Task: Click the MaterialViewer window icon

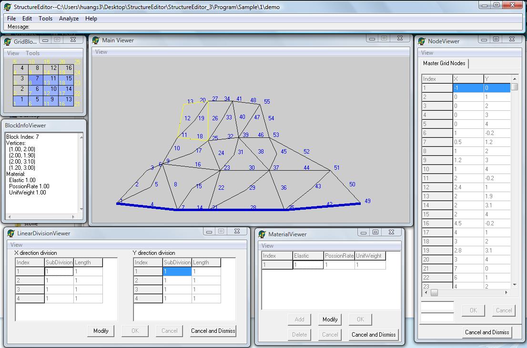Action: (x=262, y=234)
